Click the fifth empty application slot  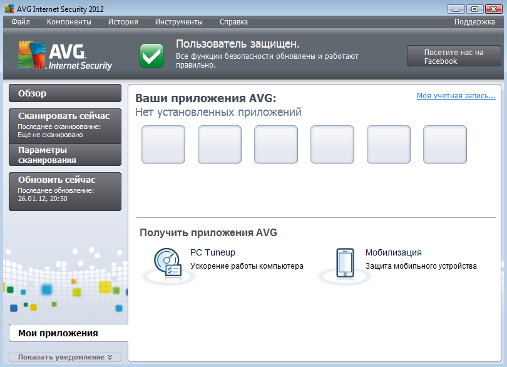(388, 144)
